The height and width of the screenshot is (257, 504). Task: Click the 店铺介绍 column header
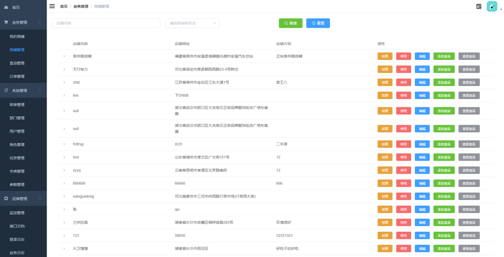click(x=284, y=44)
